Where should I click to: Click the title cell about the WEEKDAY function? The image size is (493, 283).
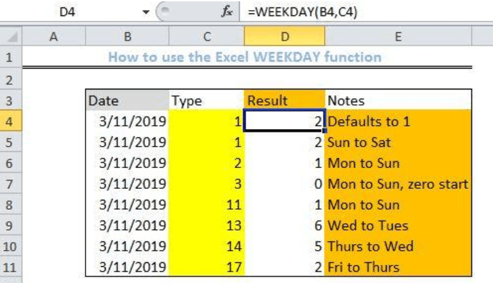[x=244, y=57]
